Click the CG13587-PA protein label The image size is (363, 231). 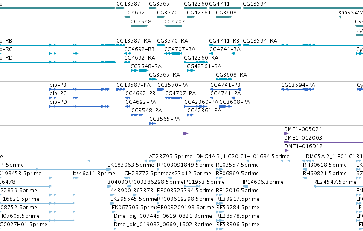pyautogui.click(x=134, y=85)
